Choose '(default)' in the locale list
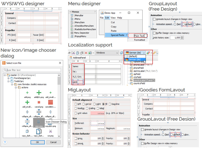This screenshot has height=148, width=202. pyautogui.click(x=135, y=56)
